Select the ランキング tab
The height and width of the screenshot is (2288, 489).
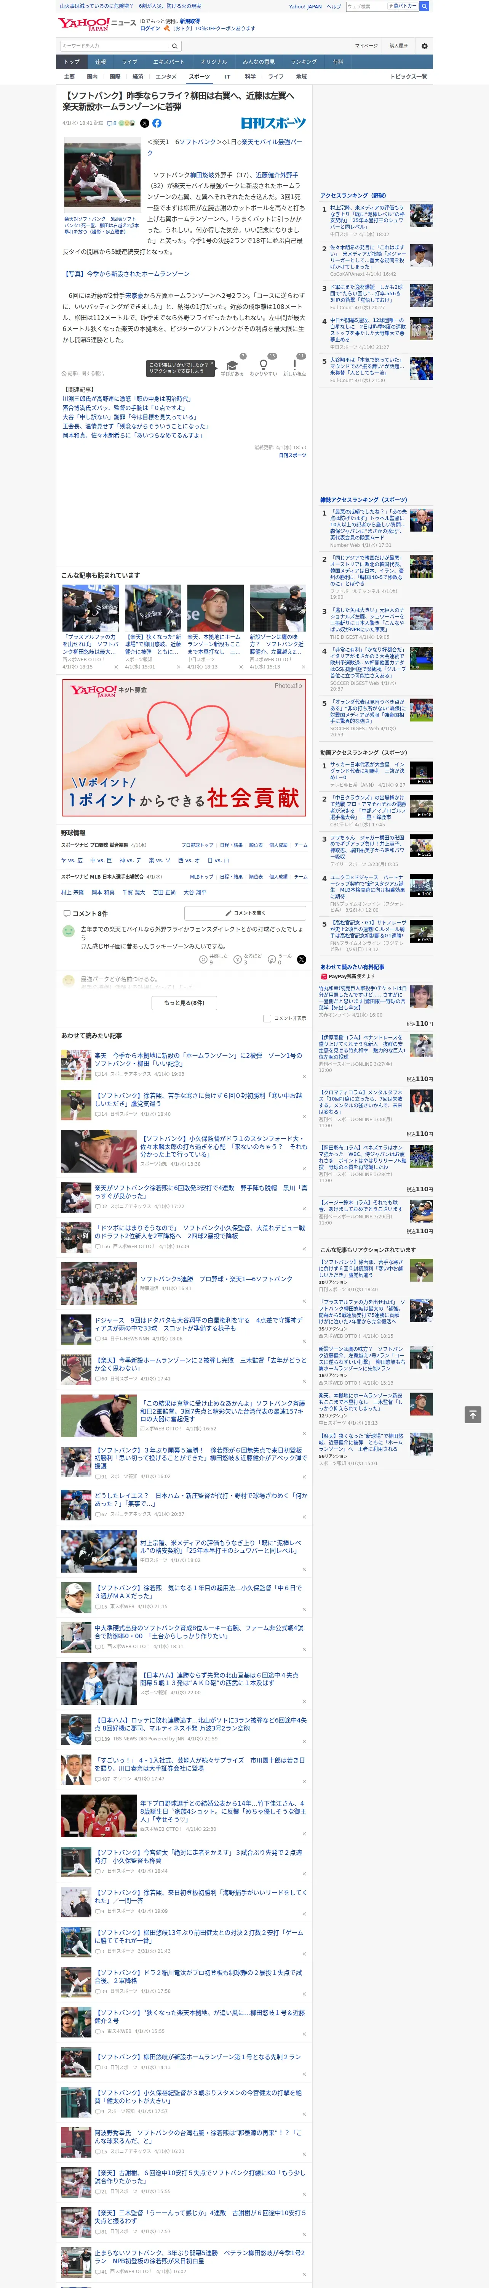pos(304,62)
